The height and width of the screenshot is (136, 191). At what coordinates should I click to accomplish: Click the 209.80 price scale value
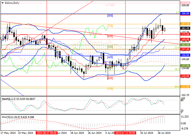click(x=185, y=5)
